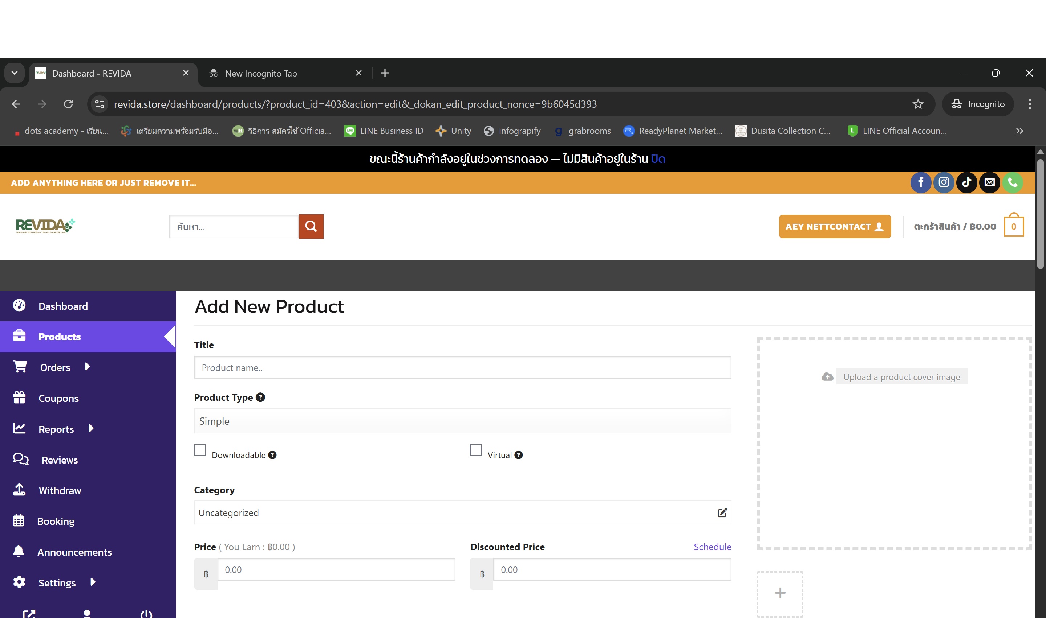Expand the Reports sidebar submenu
Image resolution: width=1046 pixels, height=618 pixels.
pos(91,428)
